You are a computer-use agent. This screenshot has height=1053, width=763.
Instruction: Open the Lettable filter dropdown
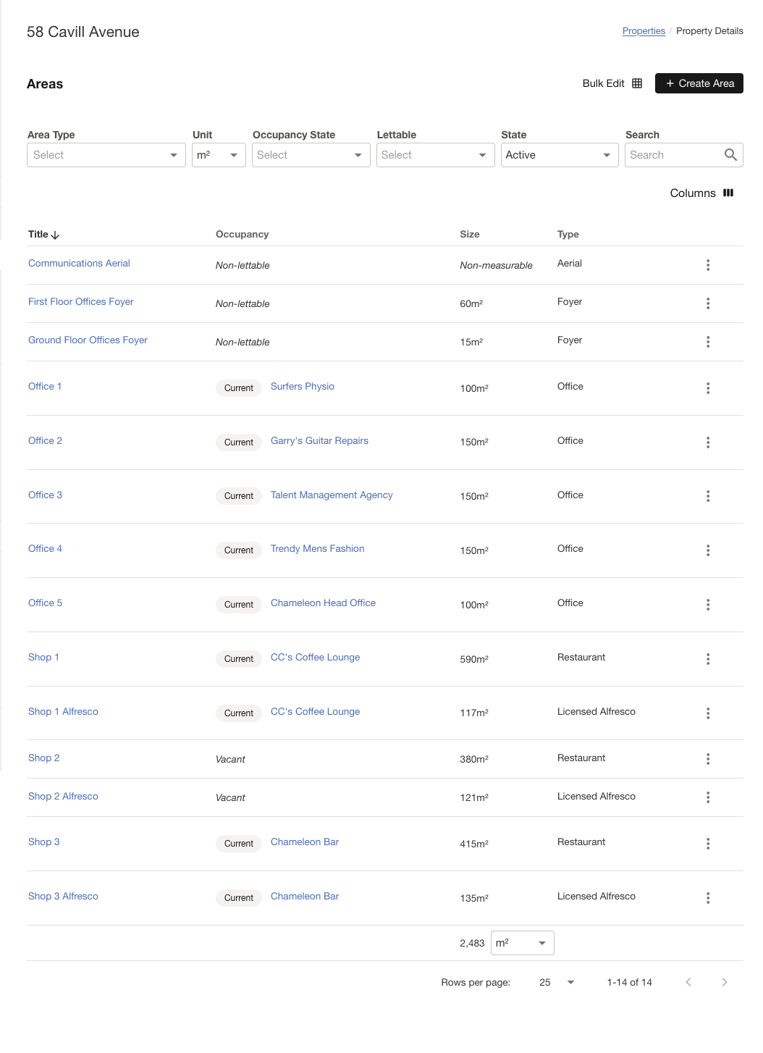coord(434,154)
